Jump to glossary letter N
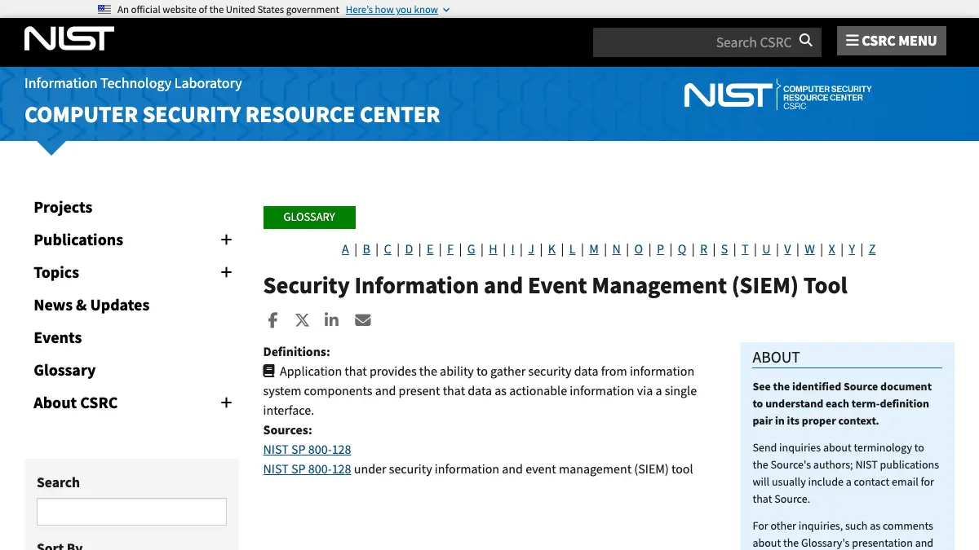The height and width of the screenshot is (550, 979). point(616,249)
